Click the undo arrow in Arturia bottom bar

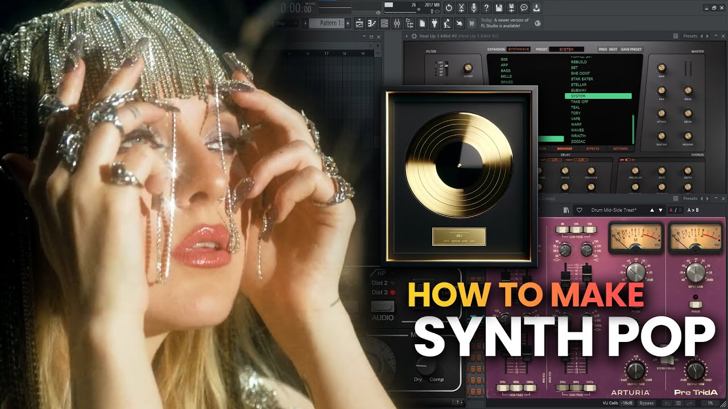click(667, 403)
